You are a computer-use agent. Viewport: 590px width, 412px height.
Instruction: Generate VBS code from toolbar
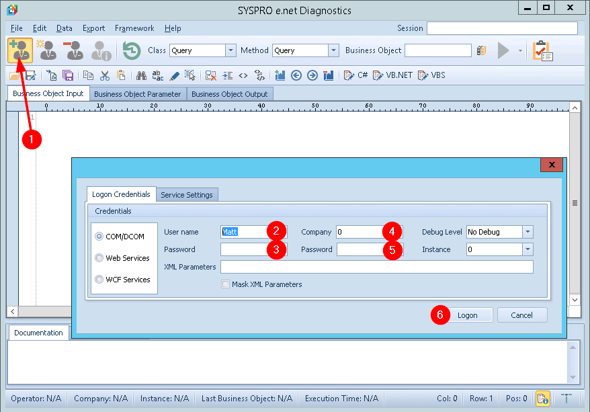[431, 75]
